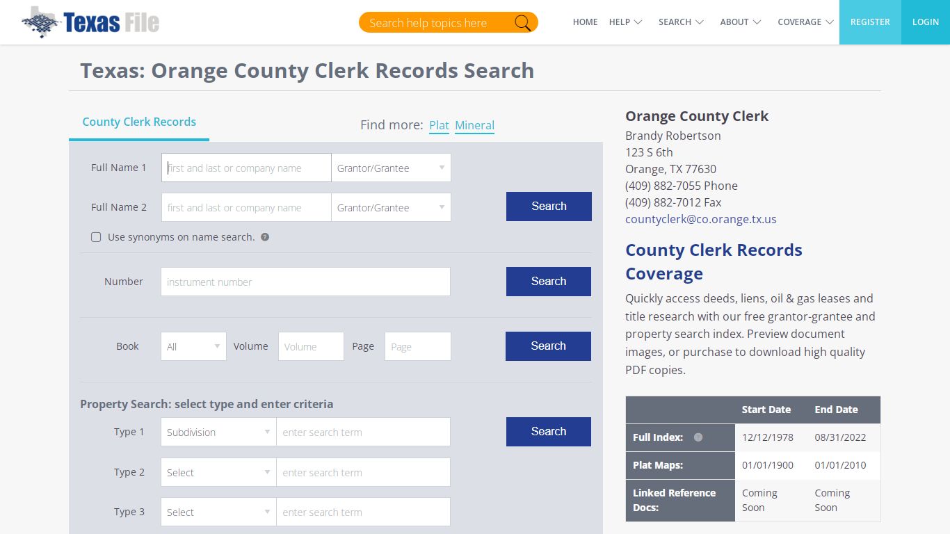Open Type 3 Select dropdown
This screenshot has width=950, height=534.
click(x=218, y=512)
